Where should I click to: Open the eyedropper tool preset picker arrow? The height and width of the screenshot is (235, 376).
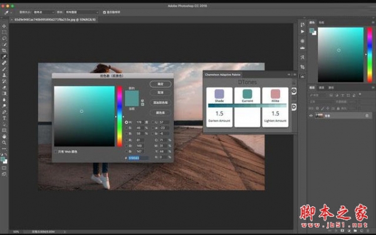tap(11, 13)
